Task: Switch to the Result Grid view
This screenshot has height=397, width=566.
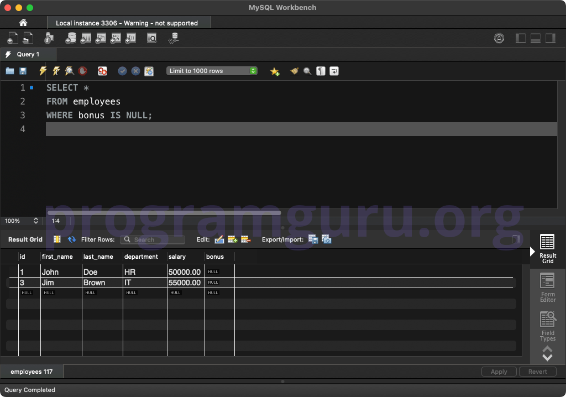Action: point(548,249)
